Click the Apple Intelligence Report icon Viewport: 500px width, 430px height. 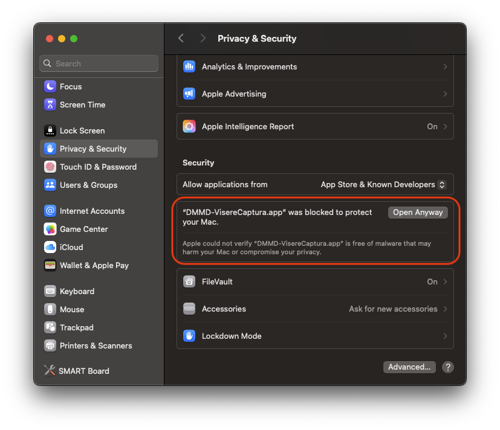point(189,126)
